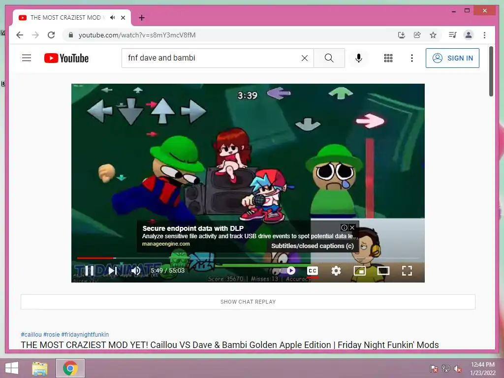Clear the YouTube search query
Image resolution: width=504 pixels, height=378 pixels.
click(304, 58)
